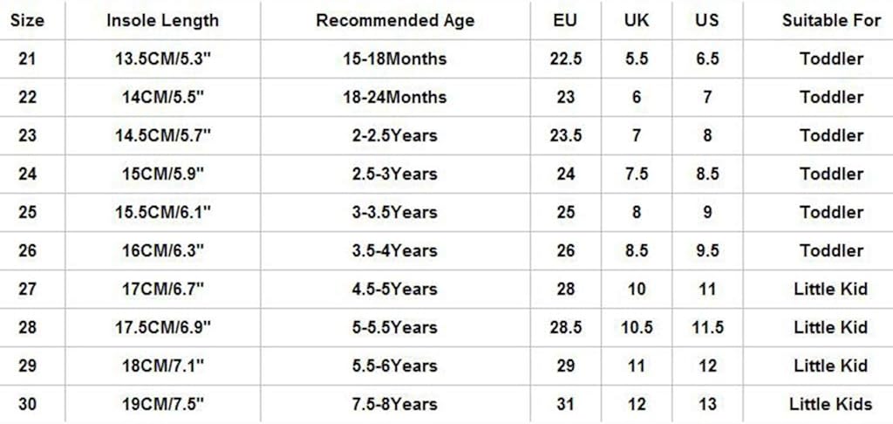Select the 19CM/7.5" insole length cell
This screenshot has width=893, height=424.
(162, 404)
